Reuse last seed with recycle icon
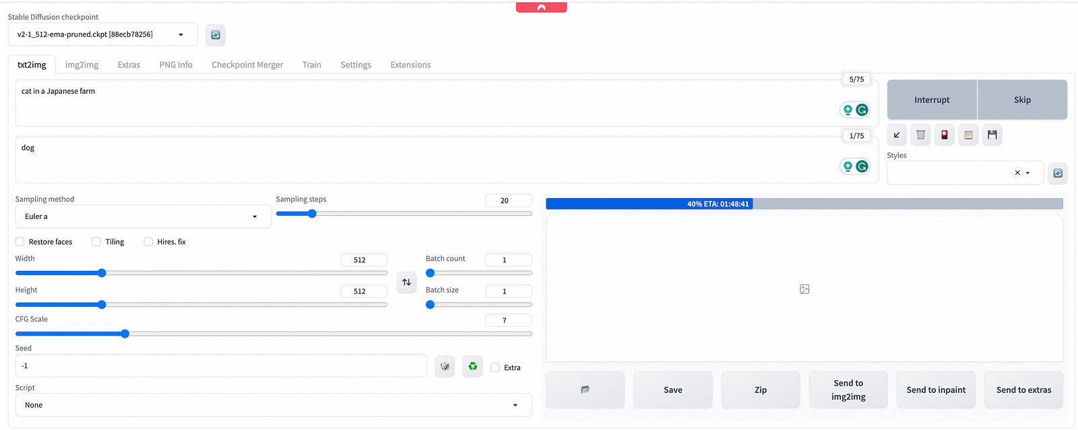 [x=473, y=366]
